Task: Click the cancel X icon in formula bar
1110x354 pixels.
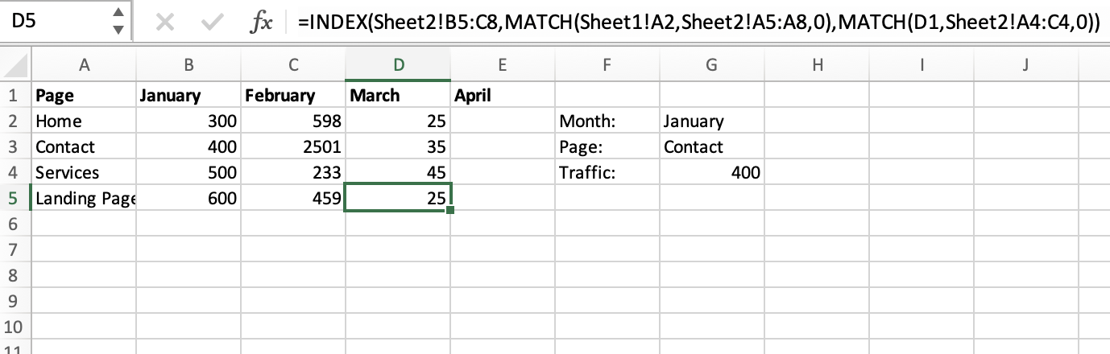Action: [164, 24]
